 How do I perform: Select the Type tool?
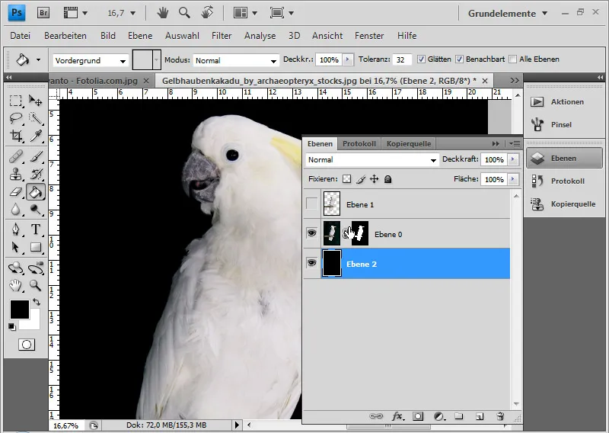tap(35, 229)
